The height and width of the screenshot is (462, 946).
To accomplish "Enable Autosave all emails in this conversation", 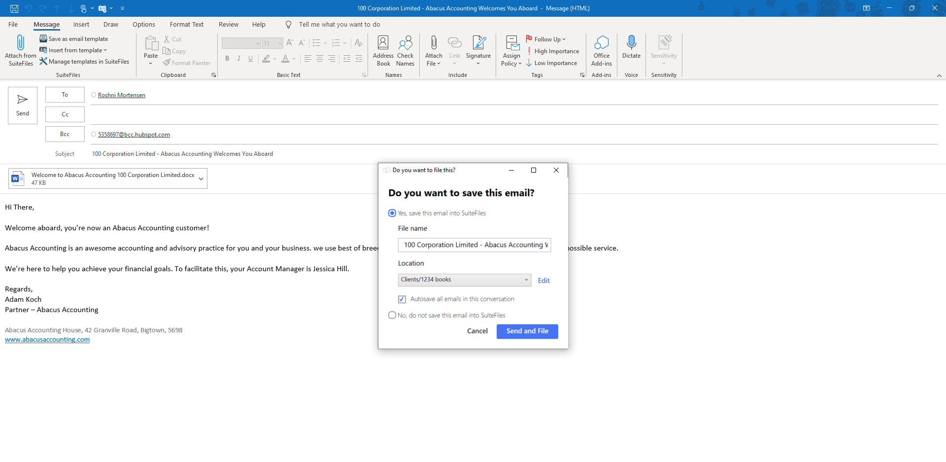I will click(402, 299).
